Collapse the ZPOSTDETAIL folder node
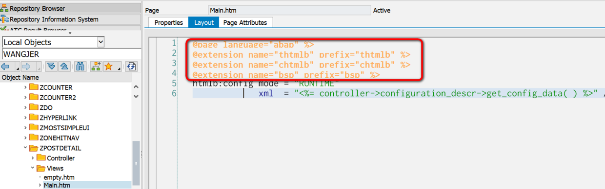This screenshot has width=605, height=189. (x=25, y=148)
